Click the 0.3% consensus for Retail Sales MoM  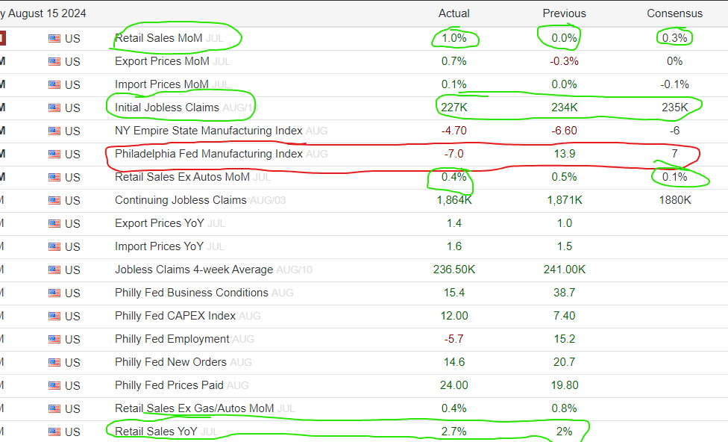674,38
